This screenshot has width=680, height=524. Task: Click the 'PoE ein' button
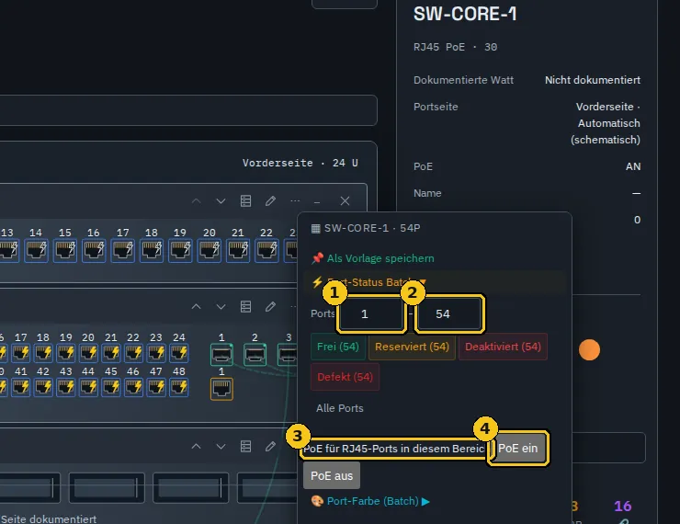(x=517, y=448)
